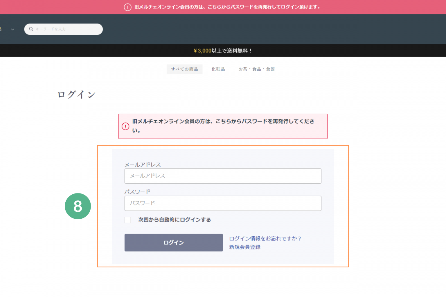Viewport: 446px width, 297px height.
Task: Switch to the 化粧品 tab
Action: [218, 69]
